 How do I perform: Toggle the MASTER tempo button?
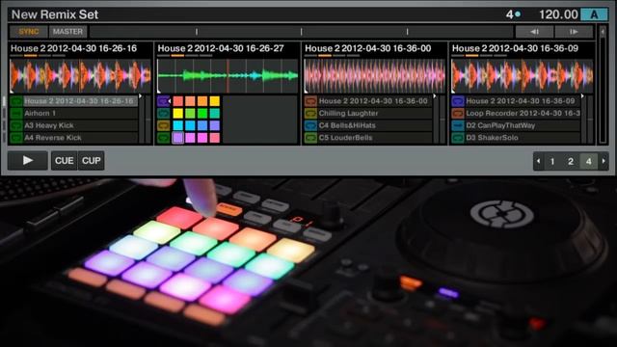coord(67,32)
